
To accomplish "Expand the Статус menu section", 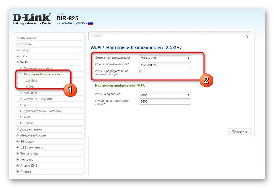I will (50, 50).
